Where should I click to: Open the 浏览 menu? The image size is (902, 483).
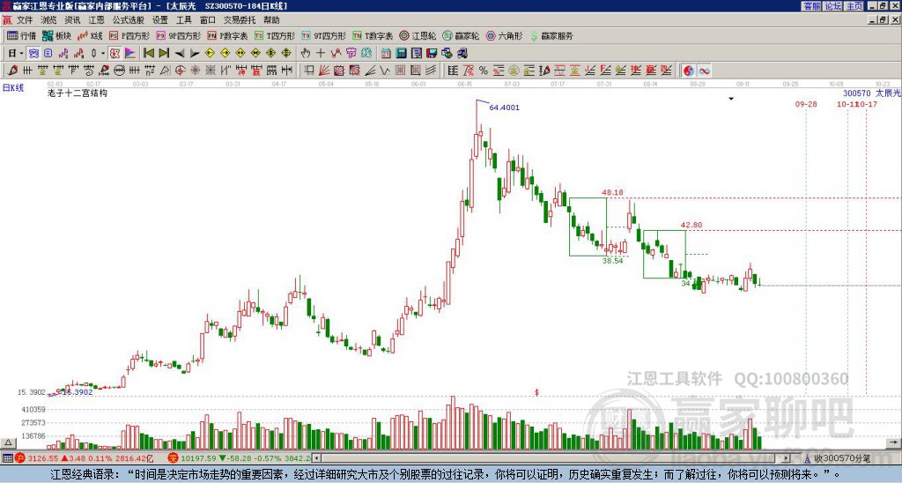click(49, 20)
